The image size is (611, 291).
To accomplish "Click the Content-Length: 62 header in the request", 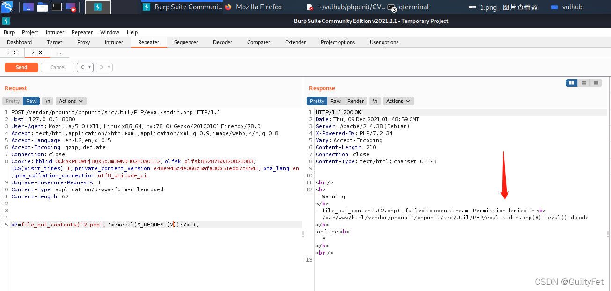I will [x=40, y=196].
